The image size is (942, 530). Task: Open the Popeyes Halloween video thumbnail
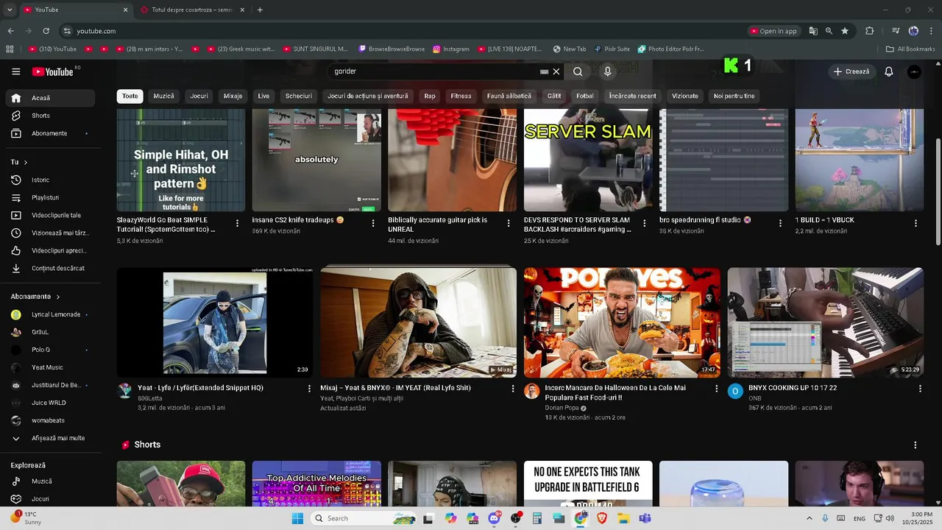tap(622, 322)
